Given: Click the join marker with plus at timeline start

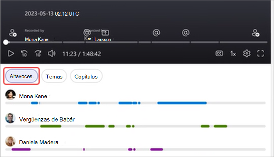Looking at the screenshot, I should tap(13, 33).
